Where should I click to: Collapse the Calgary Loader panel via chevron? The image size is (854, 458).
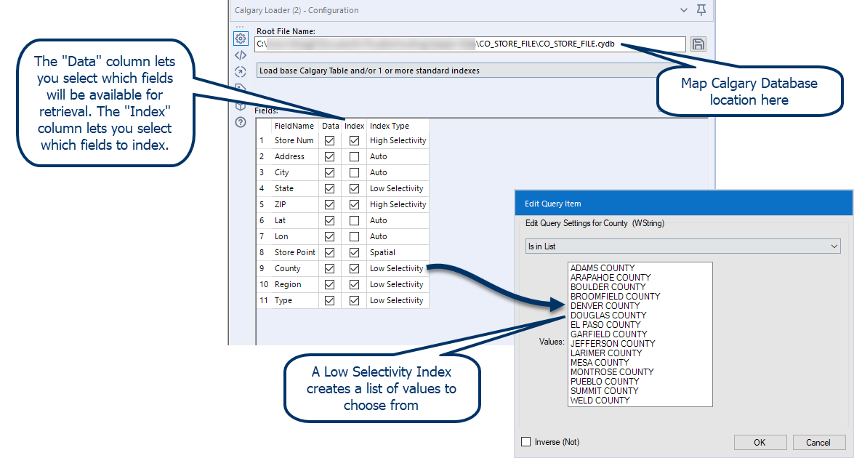(682, 10)
